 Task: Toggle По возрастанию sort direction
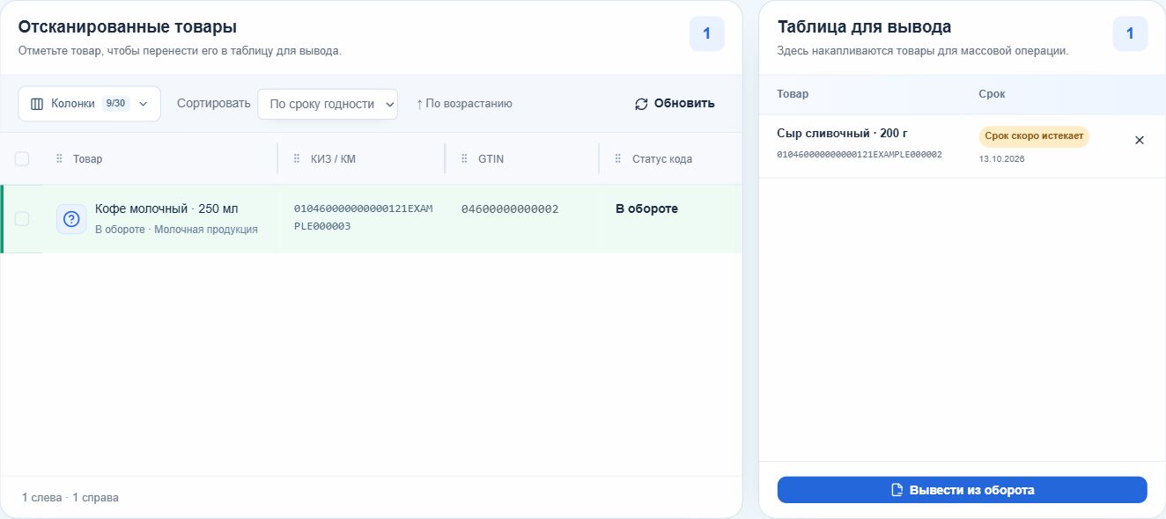464,104
